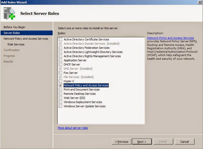The width and height of the screenshot is (203, 149).
Task: Click the Active Directory Lightweight Directory Services label
Action: 93,52
